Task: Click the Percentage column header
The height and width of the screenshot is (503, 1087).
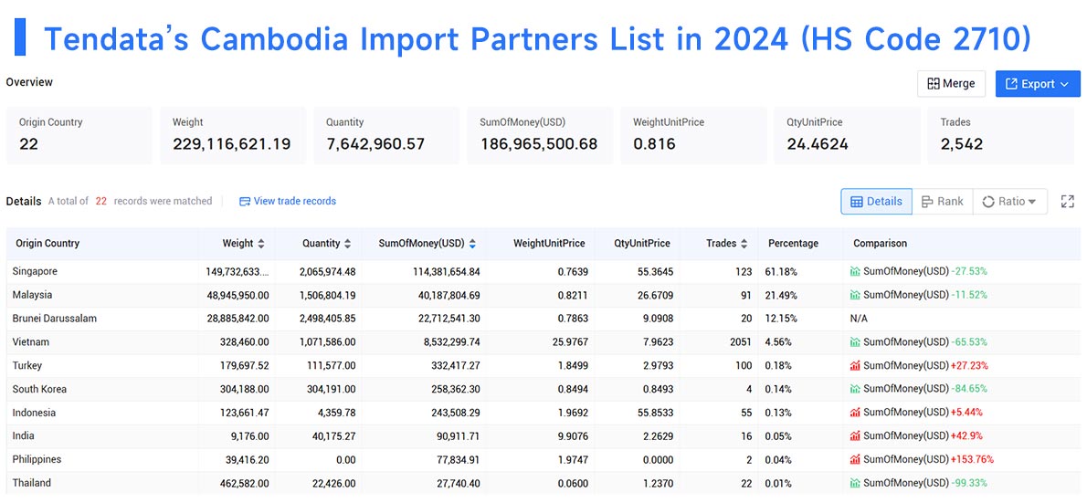Action: click(793, 243)
